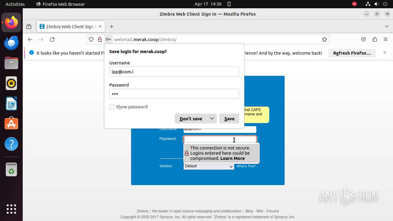
Task: Select the Zimbra Web Client Sign In tab
Action: tap(71, 27)
